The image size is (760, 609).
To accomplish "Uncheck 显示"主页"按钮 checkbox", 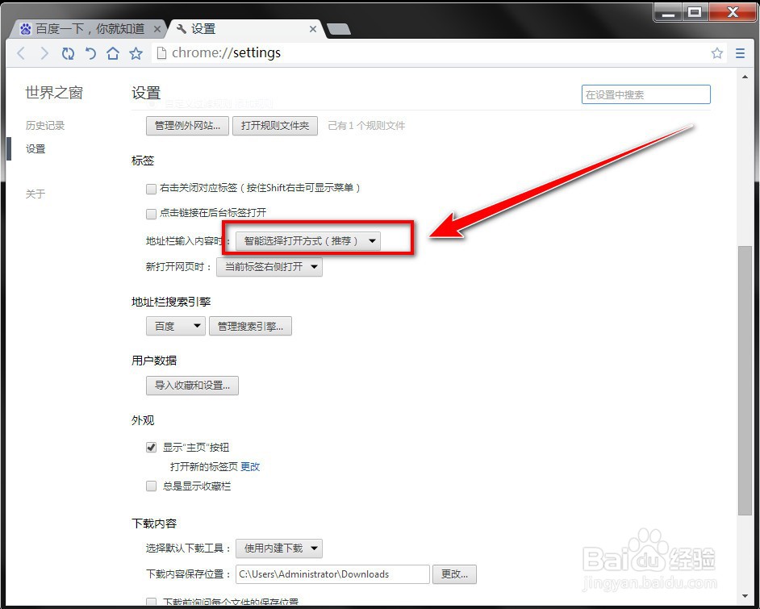I will [x=151, y=447].
